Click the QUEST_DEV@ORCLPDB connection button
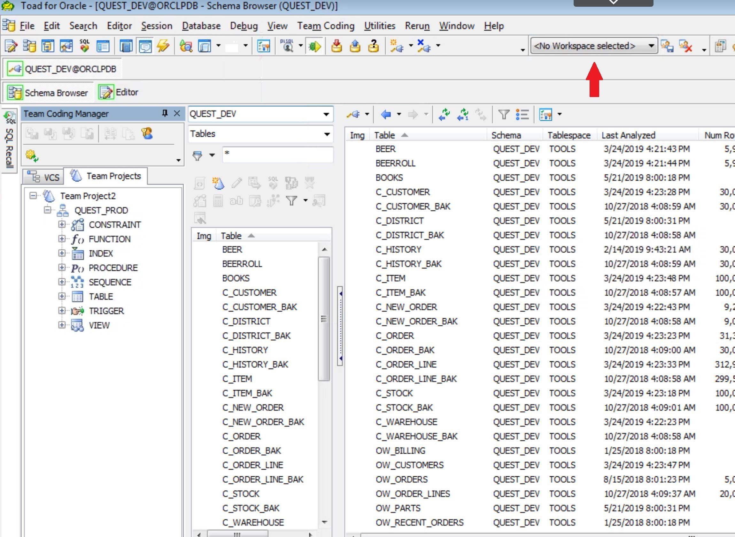This screenshot has width=735, height=537. (x=62, y=69)
